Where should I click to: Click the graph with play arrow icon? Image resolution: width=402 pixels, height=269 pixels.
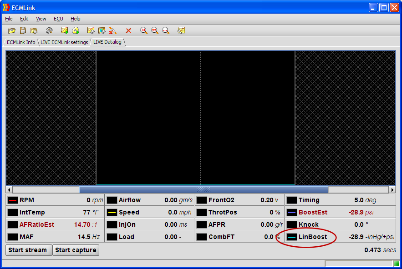click(x=65, y=30)
